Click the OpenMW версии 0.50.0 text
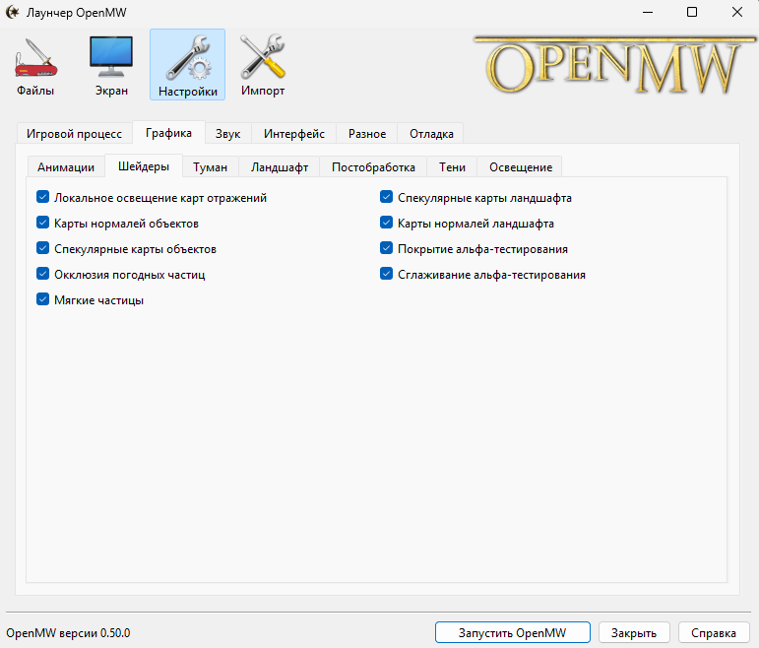The width and height of the screenshot is (759, 648). [x=68, y=633]
